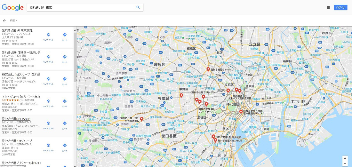Click the 5.0 star rating of アクアグローバルサポート東京

tap(12, 100)
